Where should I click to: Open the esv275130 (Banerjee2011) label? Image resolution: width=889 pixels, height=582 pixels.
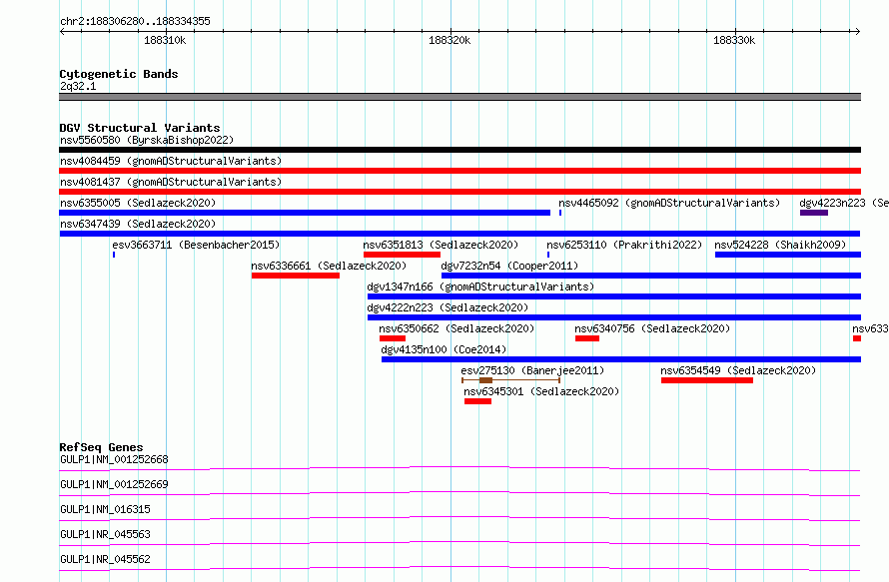tap(532, 370)
